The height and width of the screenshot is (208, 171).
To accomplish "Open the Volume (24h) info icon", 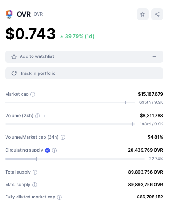I will [38, 116].
